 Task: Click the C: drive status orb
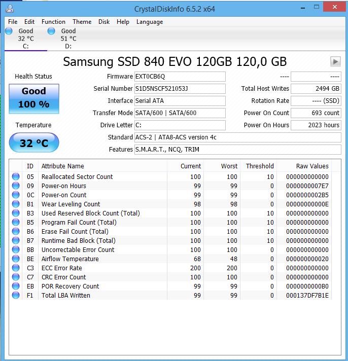pyautogui.click(x=9, y=31)
